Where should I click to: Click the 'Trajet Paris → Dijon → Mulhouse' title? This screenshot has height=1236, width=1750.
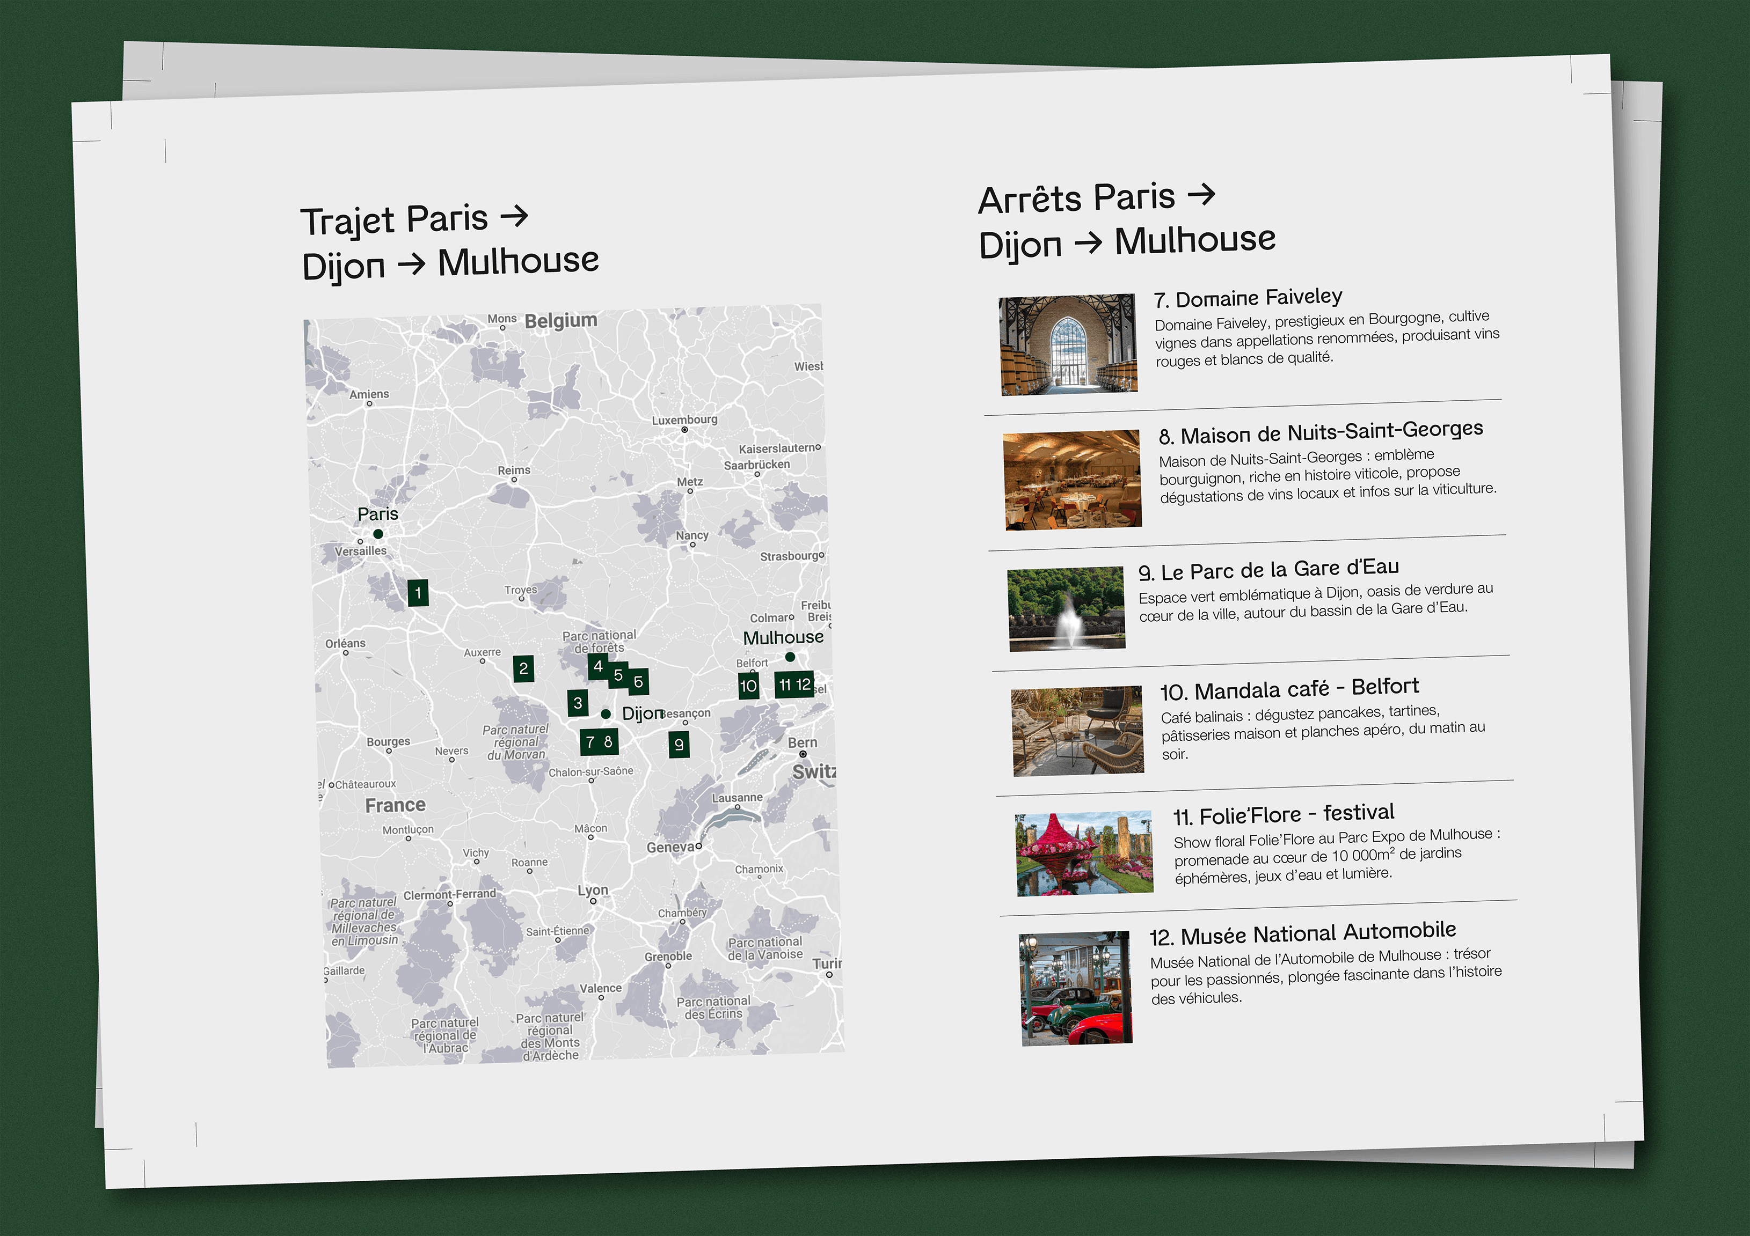(x=450, y=242)
